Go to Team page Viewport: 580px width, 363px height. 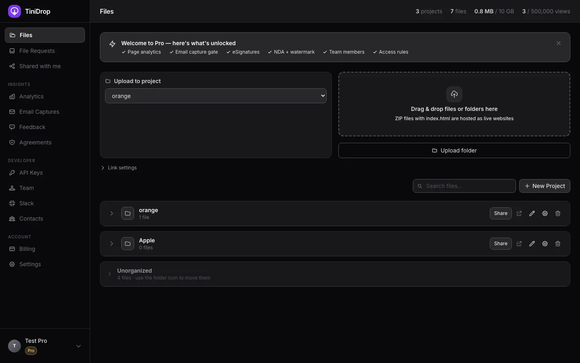point(45,188)
